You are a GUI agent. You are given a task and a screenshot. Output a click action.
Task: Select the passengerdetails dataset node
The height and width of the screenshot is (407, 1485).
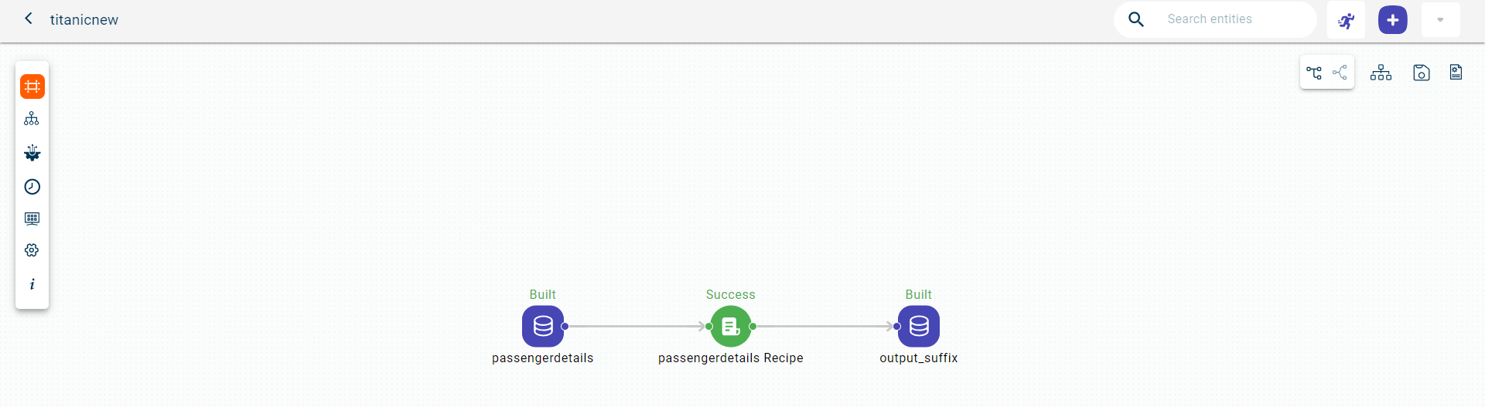543,327
